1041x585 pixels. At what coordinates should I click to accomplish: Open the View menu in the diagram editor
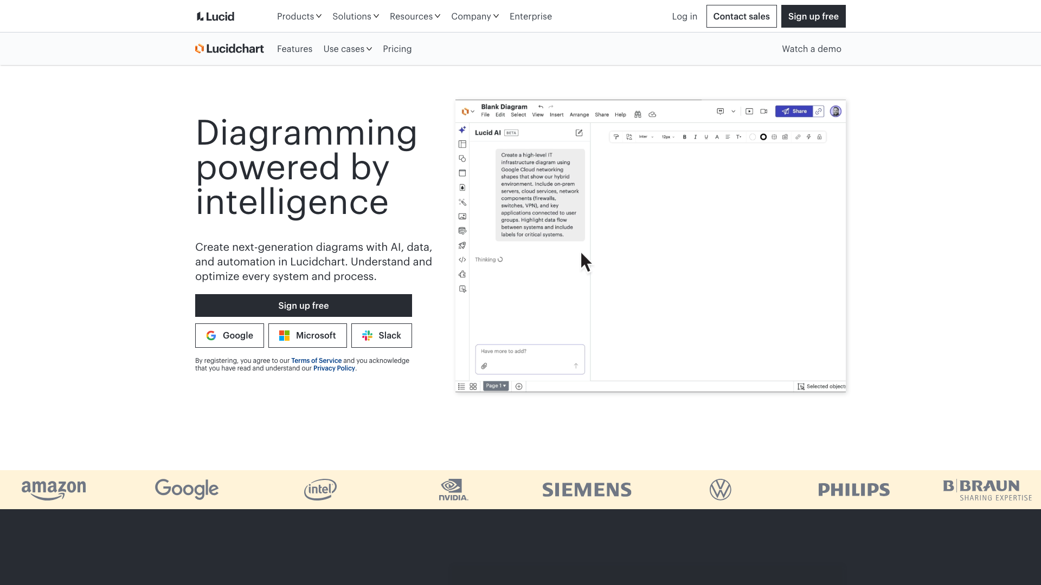click(538, 115)
